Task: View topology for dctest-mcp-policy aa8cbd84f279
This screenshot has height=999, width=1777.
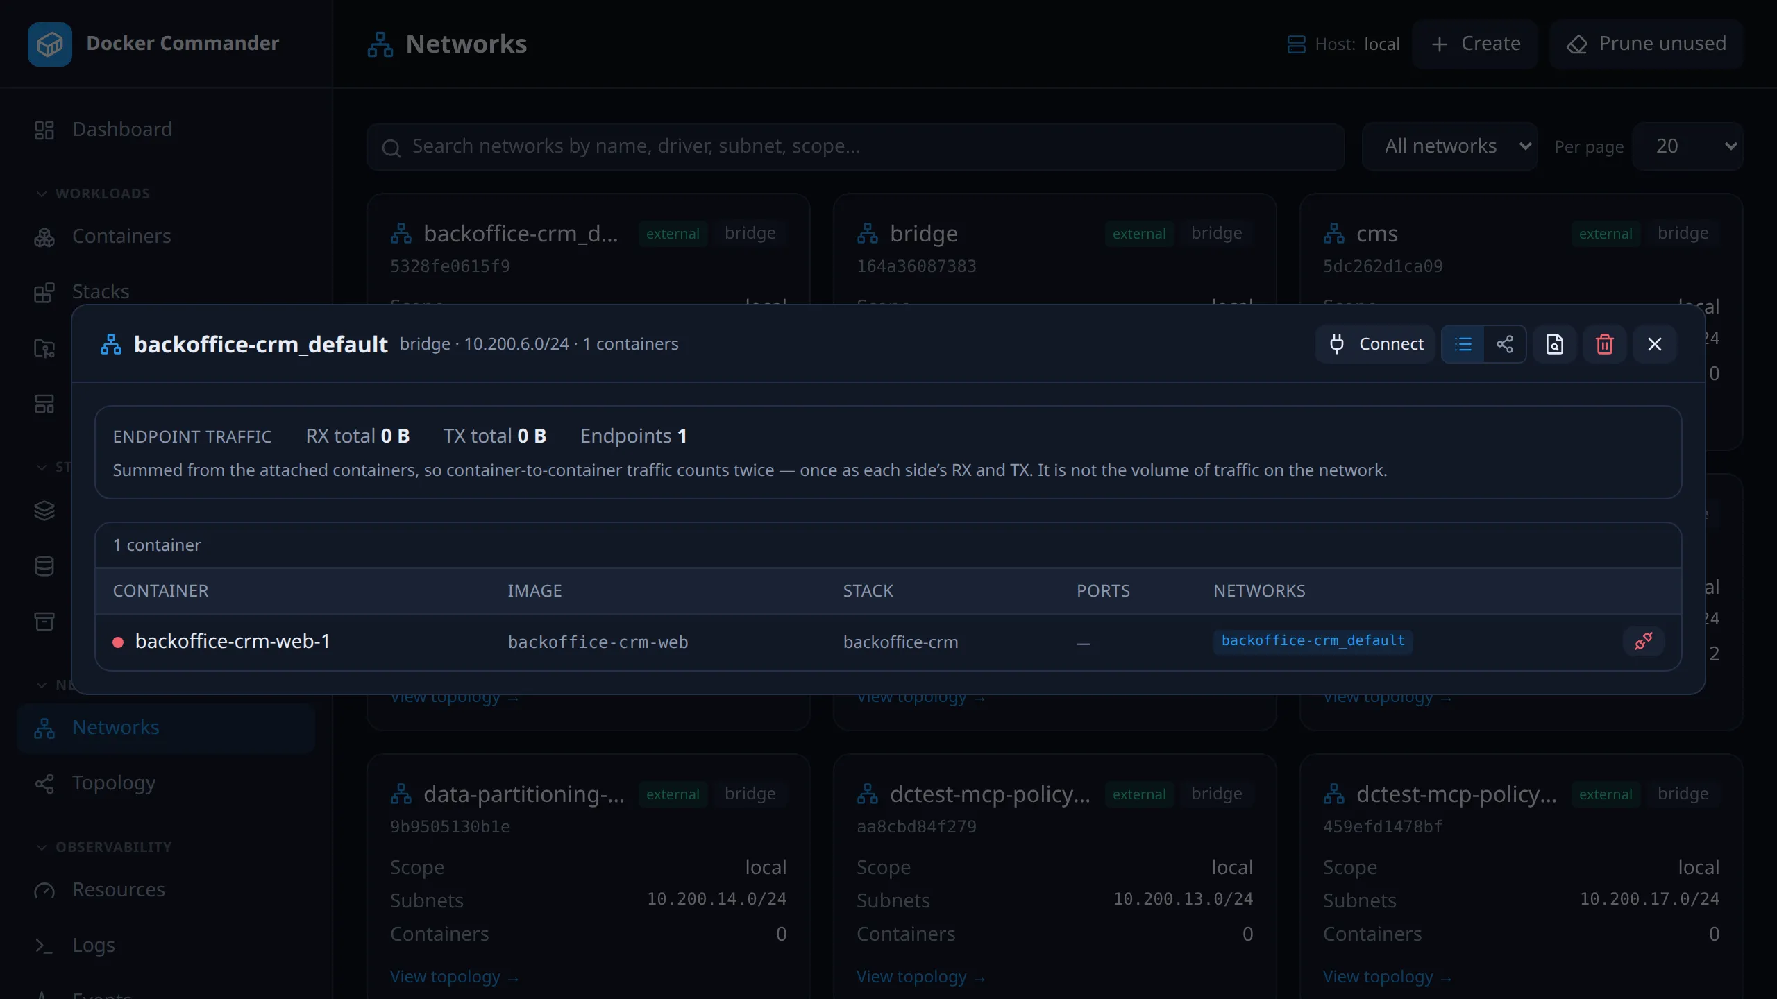Action: tap(920, 977)
